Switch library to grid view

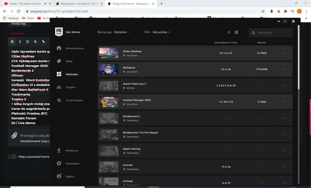click(x=229, y=32)
